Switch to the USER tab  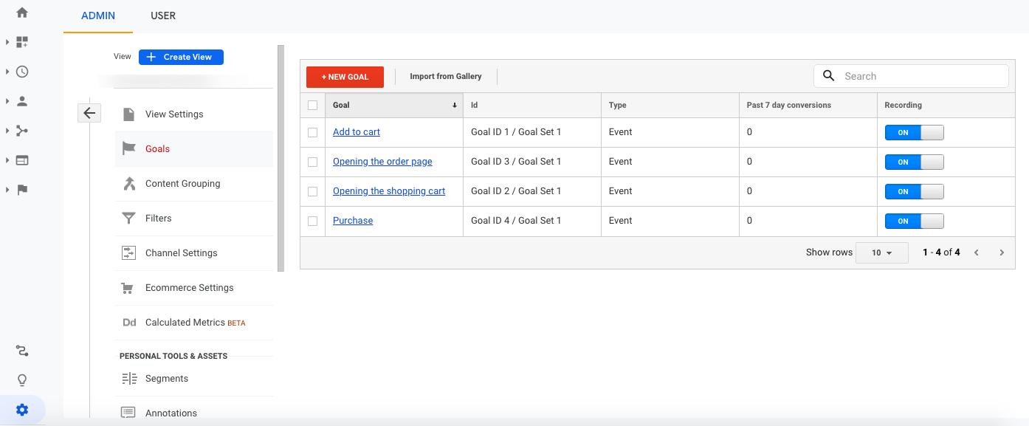point(163,16)
